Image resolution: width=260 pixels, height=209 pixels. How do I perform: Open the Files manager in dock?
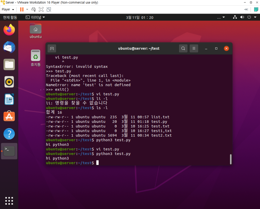[x=9, y=65]
